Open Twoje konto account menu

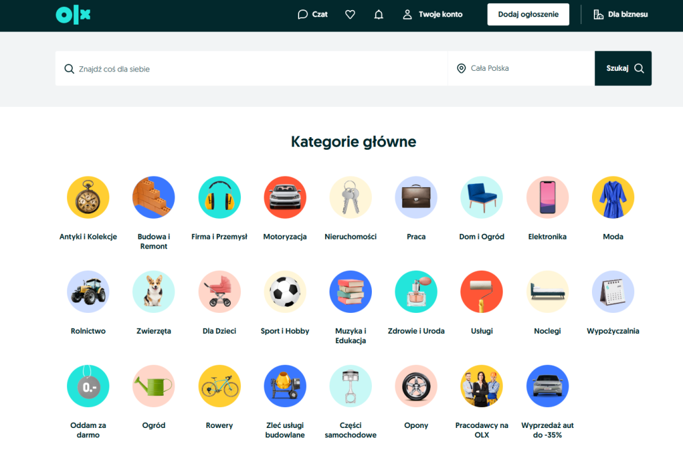pyautogui.click(x=433, y=15)
